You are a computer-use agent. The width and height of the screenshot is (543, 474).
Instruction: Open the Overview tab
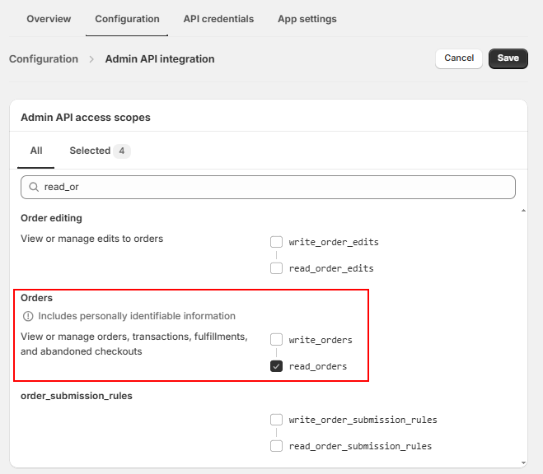[49, 19]
